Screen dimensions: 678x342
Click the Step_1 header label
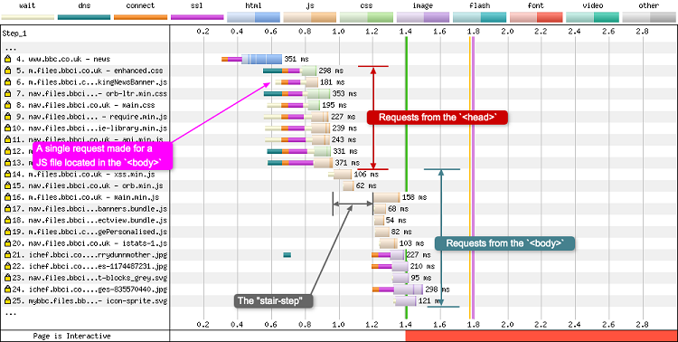(14, 33)
